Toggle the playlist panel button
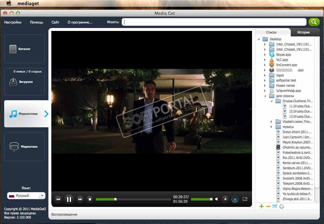Image resolution: width=324 pixels, height=224 pixels. [235, 199]
